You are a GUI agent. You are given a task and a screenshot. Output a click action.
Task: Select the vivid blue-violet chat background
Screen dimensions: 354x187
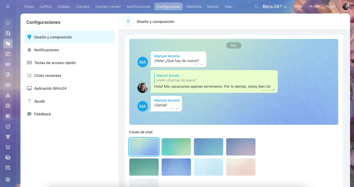click(176, 167)
